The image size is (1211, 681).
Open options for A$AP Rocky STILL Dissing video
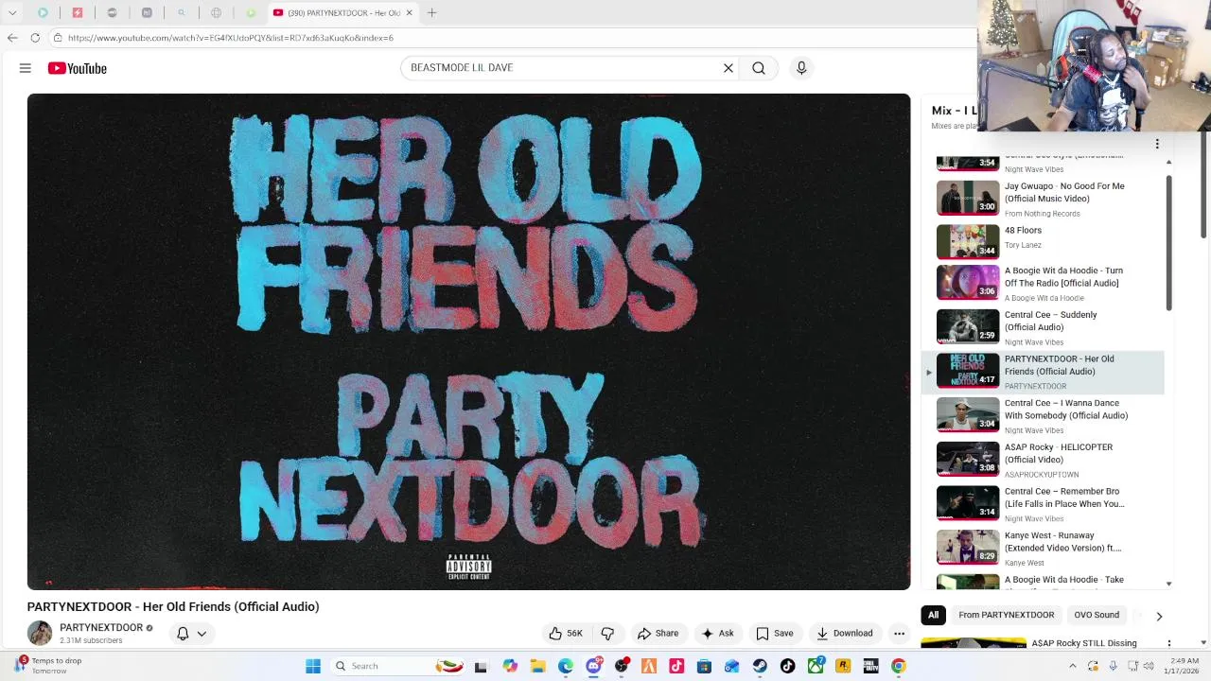(1168, 643)
